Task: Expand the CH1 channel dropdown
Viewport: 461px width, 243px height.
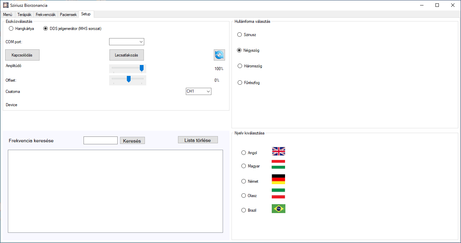Action: [x=198, y=91]
